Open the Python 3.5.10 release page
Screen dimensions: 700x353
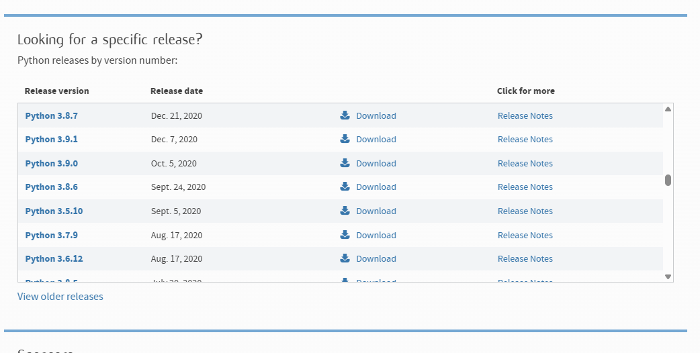(54, 211)
